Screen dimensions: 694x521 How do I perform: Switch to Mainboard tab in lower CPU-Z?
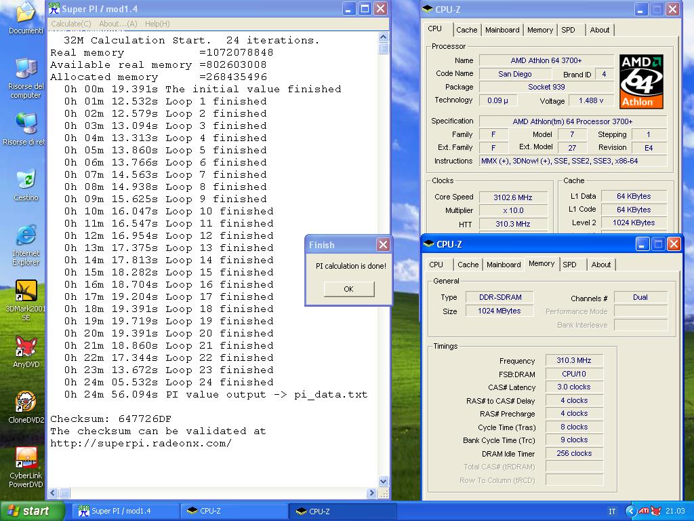tap(504, 265)
